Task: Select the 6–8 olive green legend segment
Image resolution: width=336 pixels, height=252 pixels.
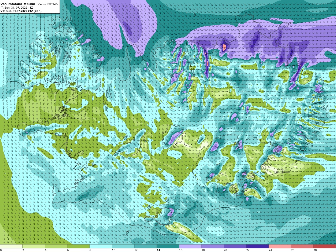Action: [x=78, y=246]
